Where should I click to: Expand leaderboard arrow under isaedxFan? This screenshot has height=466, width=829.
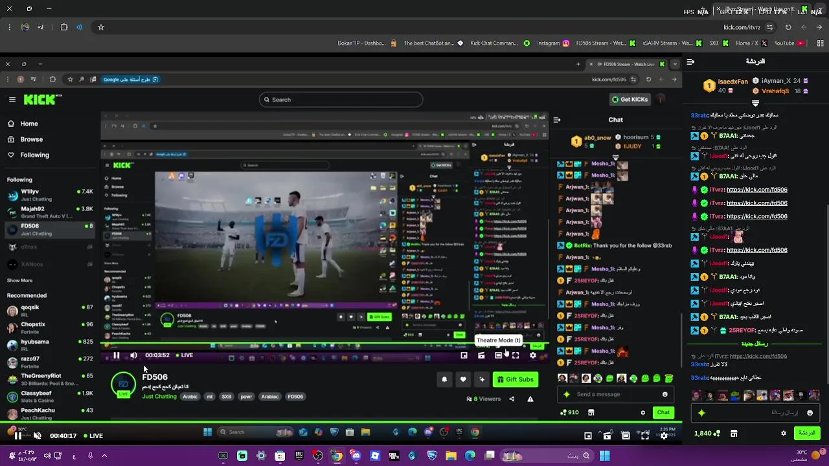[x=755, y=103]
